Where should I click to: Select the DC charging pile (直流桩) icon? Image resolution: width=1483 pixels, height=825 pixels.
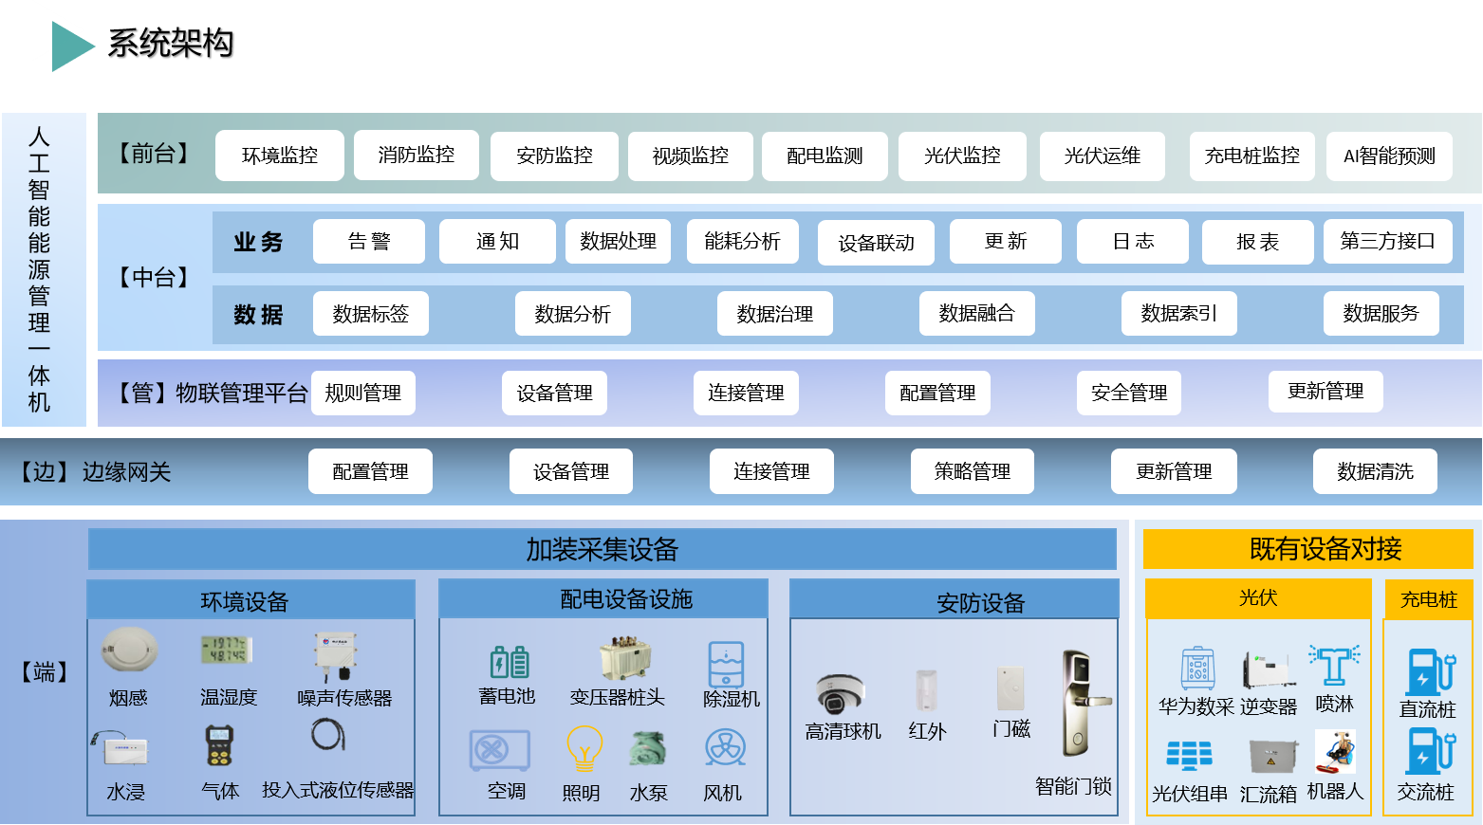tap(1430, 671)
